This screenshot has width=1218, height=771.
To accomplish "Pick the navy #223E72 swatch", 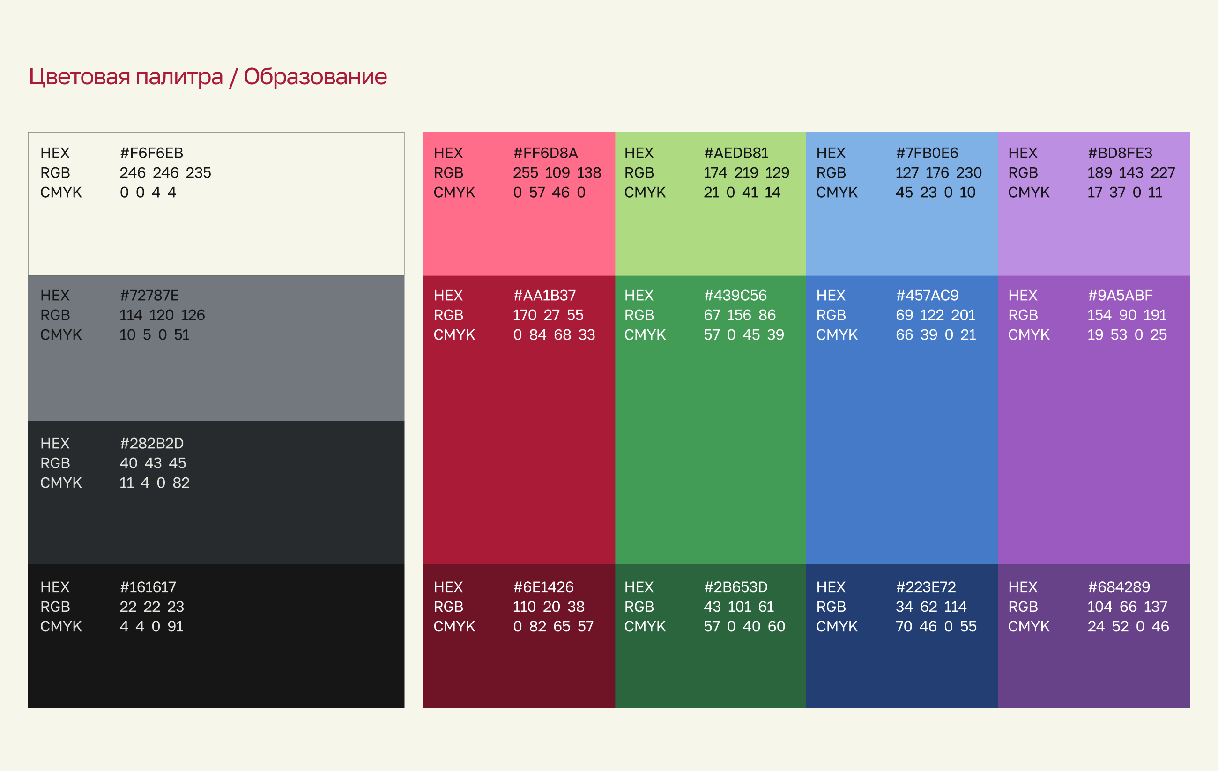I will pyautogui.click(x=901, y=668).
